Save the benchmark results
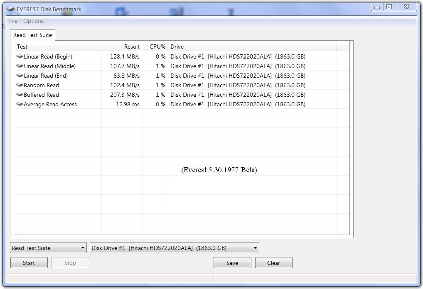Viewport: 423px width, 289px height. pos(232,263)
